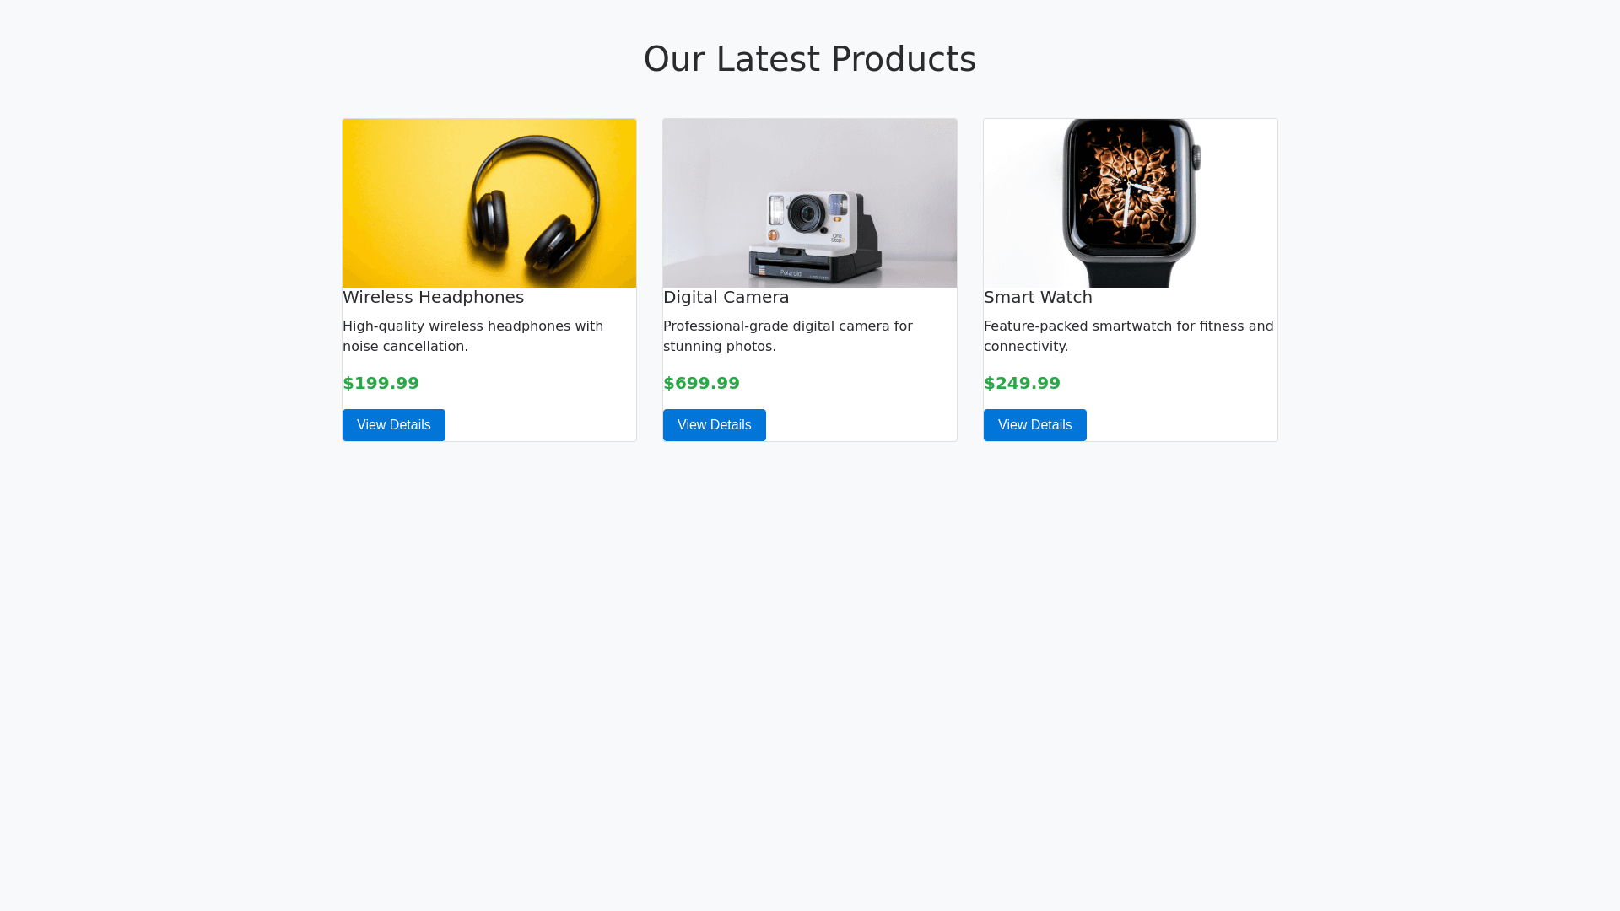Click the $199.99 price label
1620x911 pixels.
coord(381,383)
